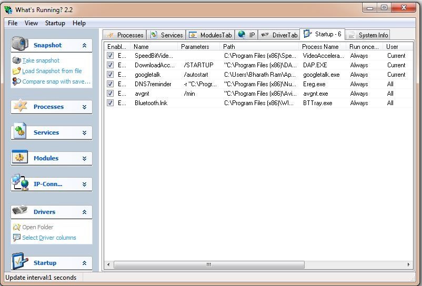The width and height of the screenshot is (422, 286).
Task: Click the Snapshot camera icon in sidebar
Action: pos(19,44)
